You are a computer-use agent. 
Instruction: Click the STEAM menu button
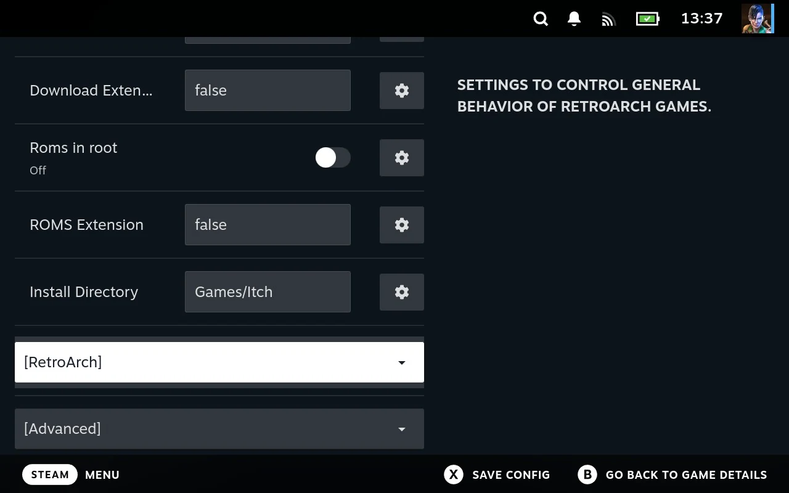(50, 475)
